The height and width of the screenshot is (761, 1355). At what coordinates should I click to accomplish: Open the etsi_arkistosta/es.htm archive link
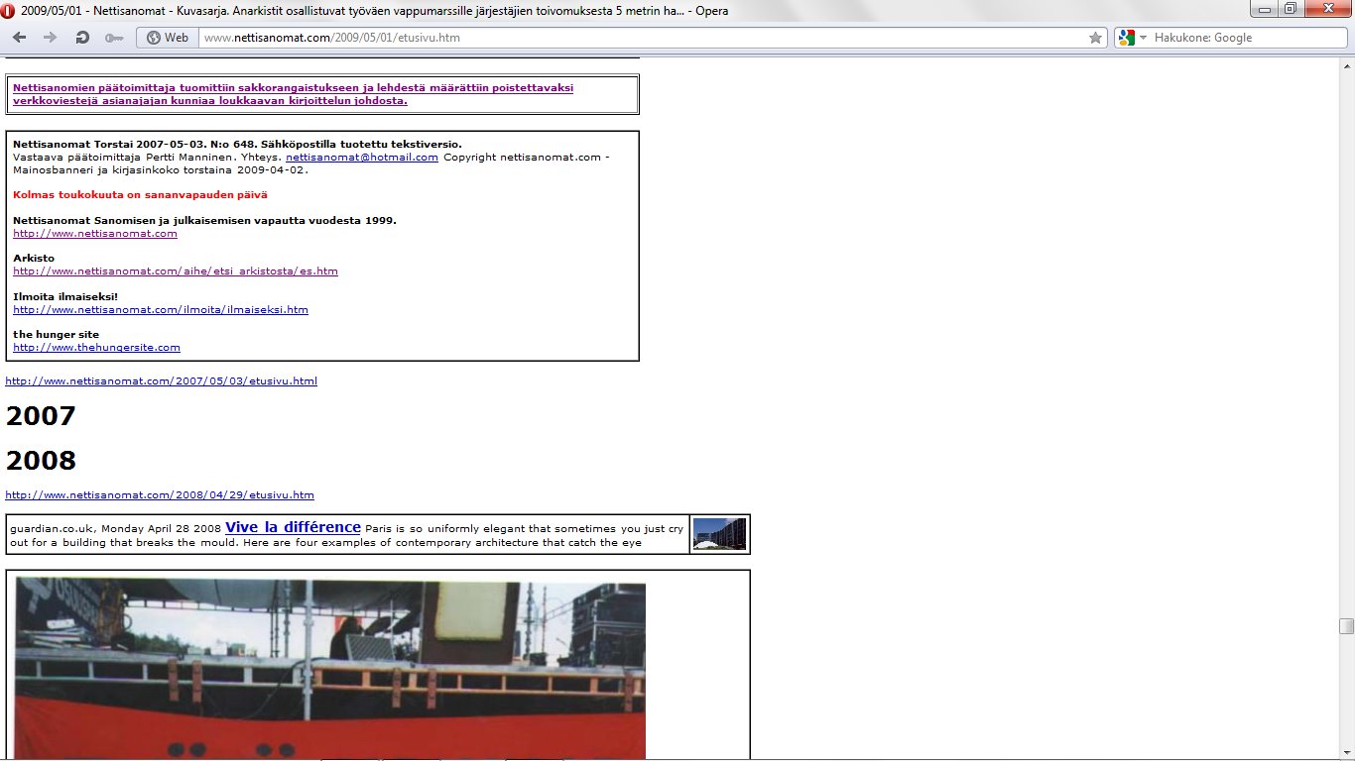pyautogui.click(x=175, y=272)
